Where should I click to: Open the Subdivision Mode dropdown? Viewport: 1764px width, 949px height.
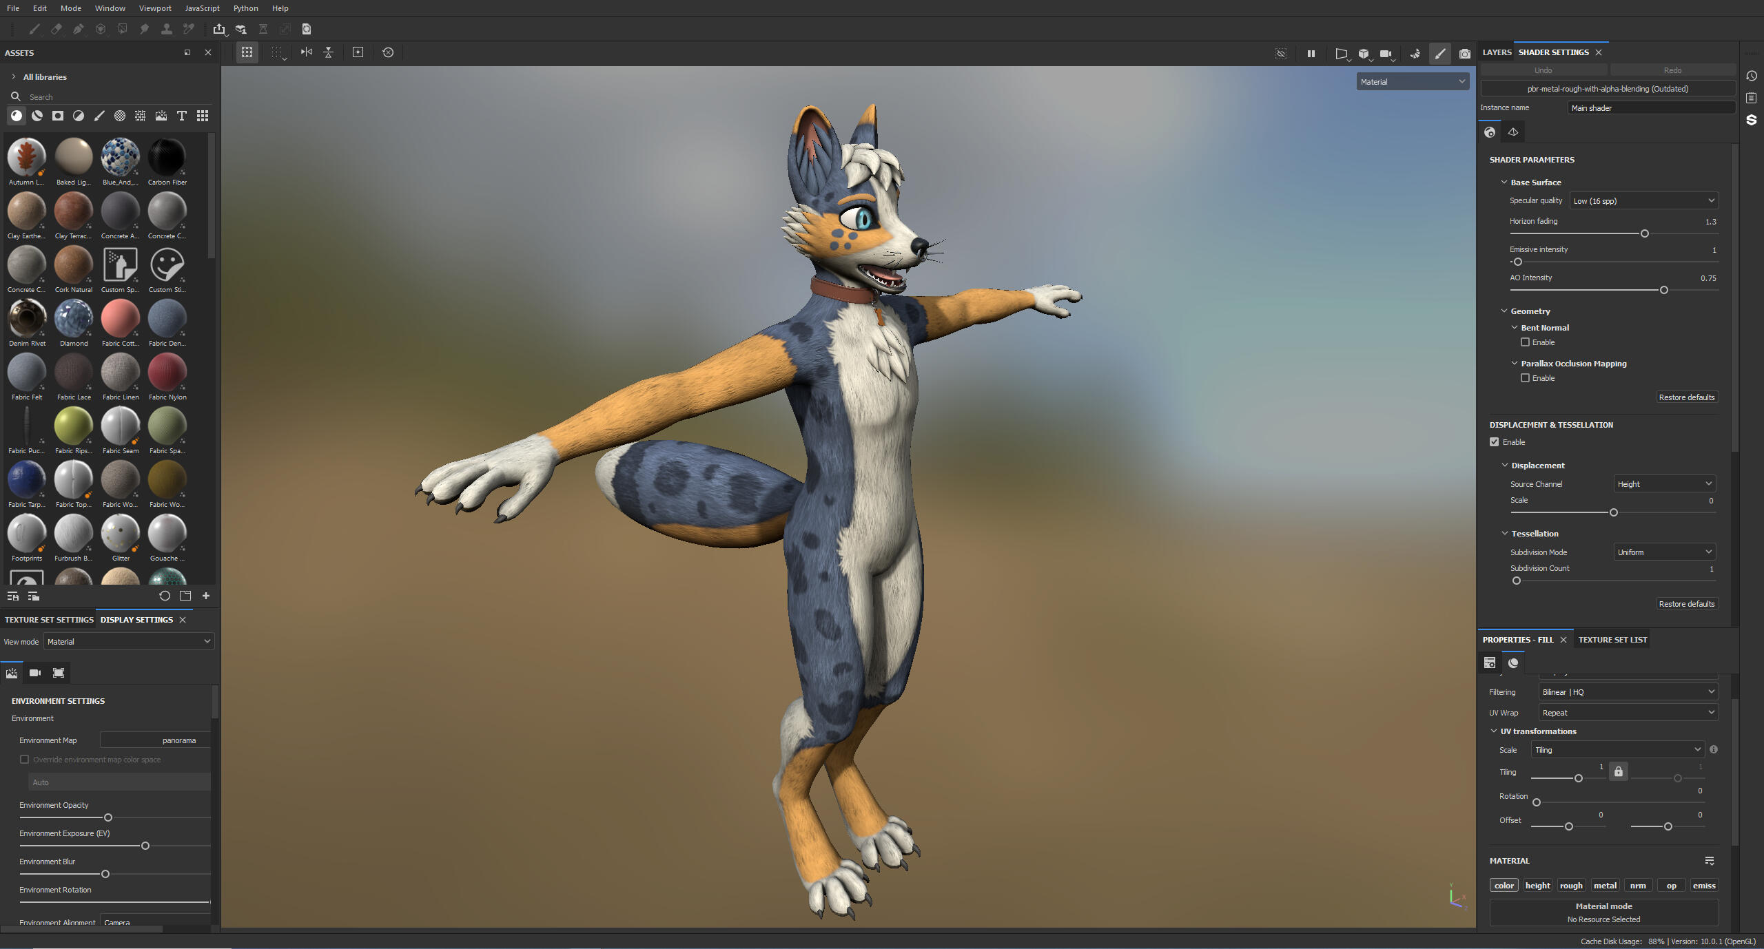1664,552
